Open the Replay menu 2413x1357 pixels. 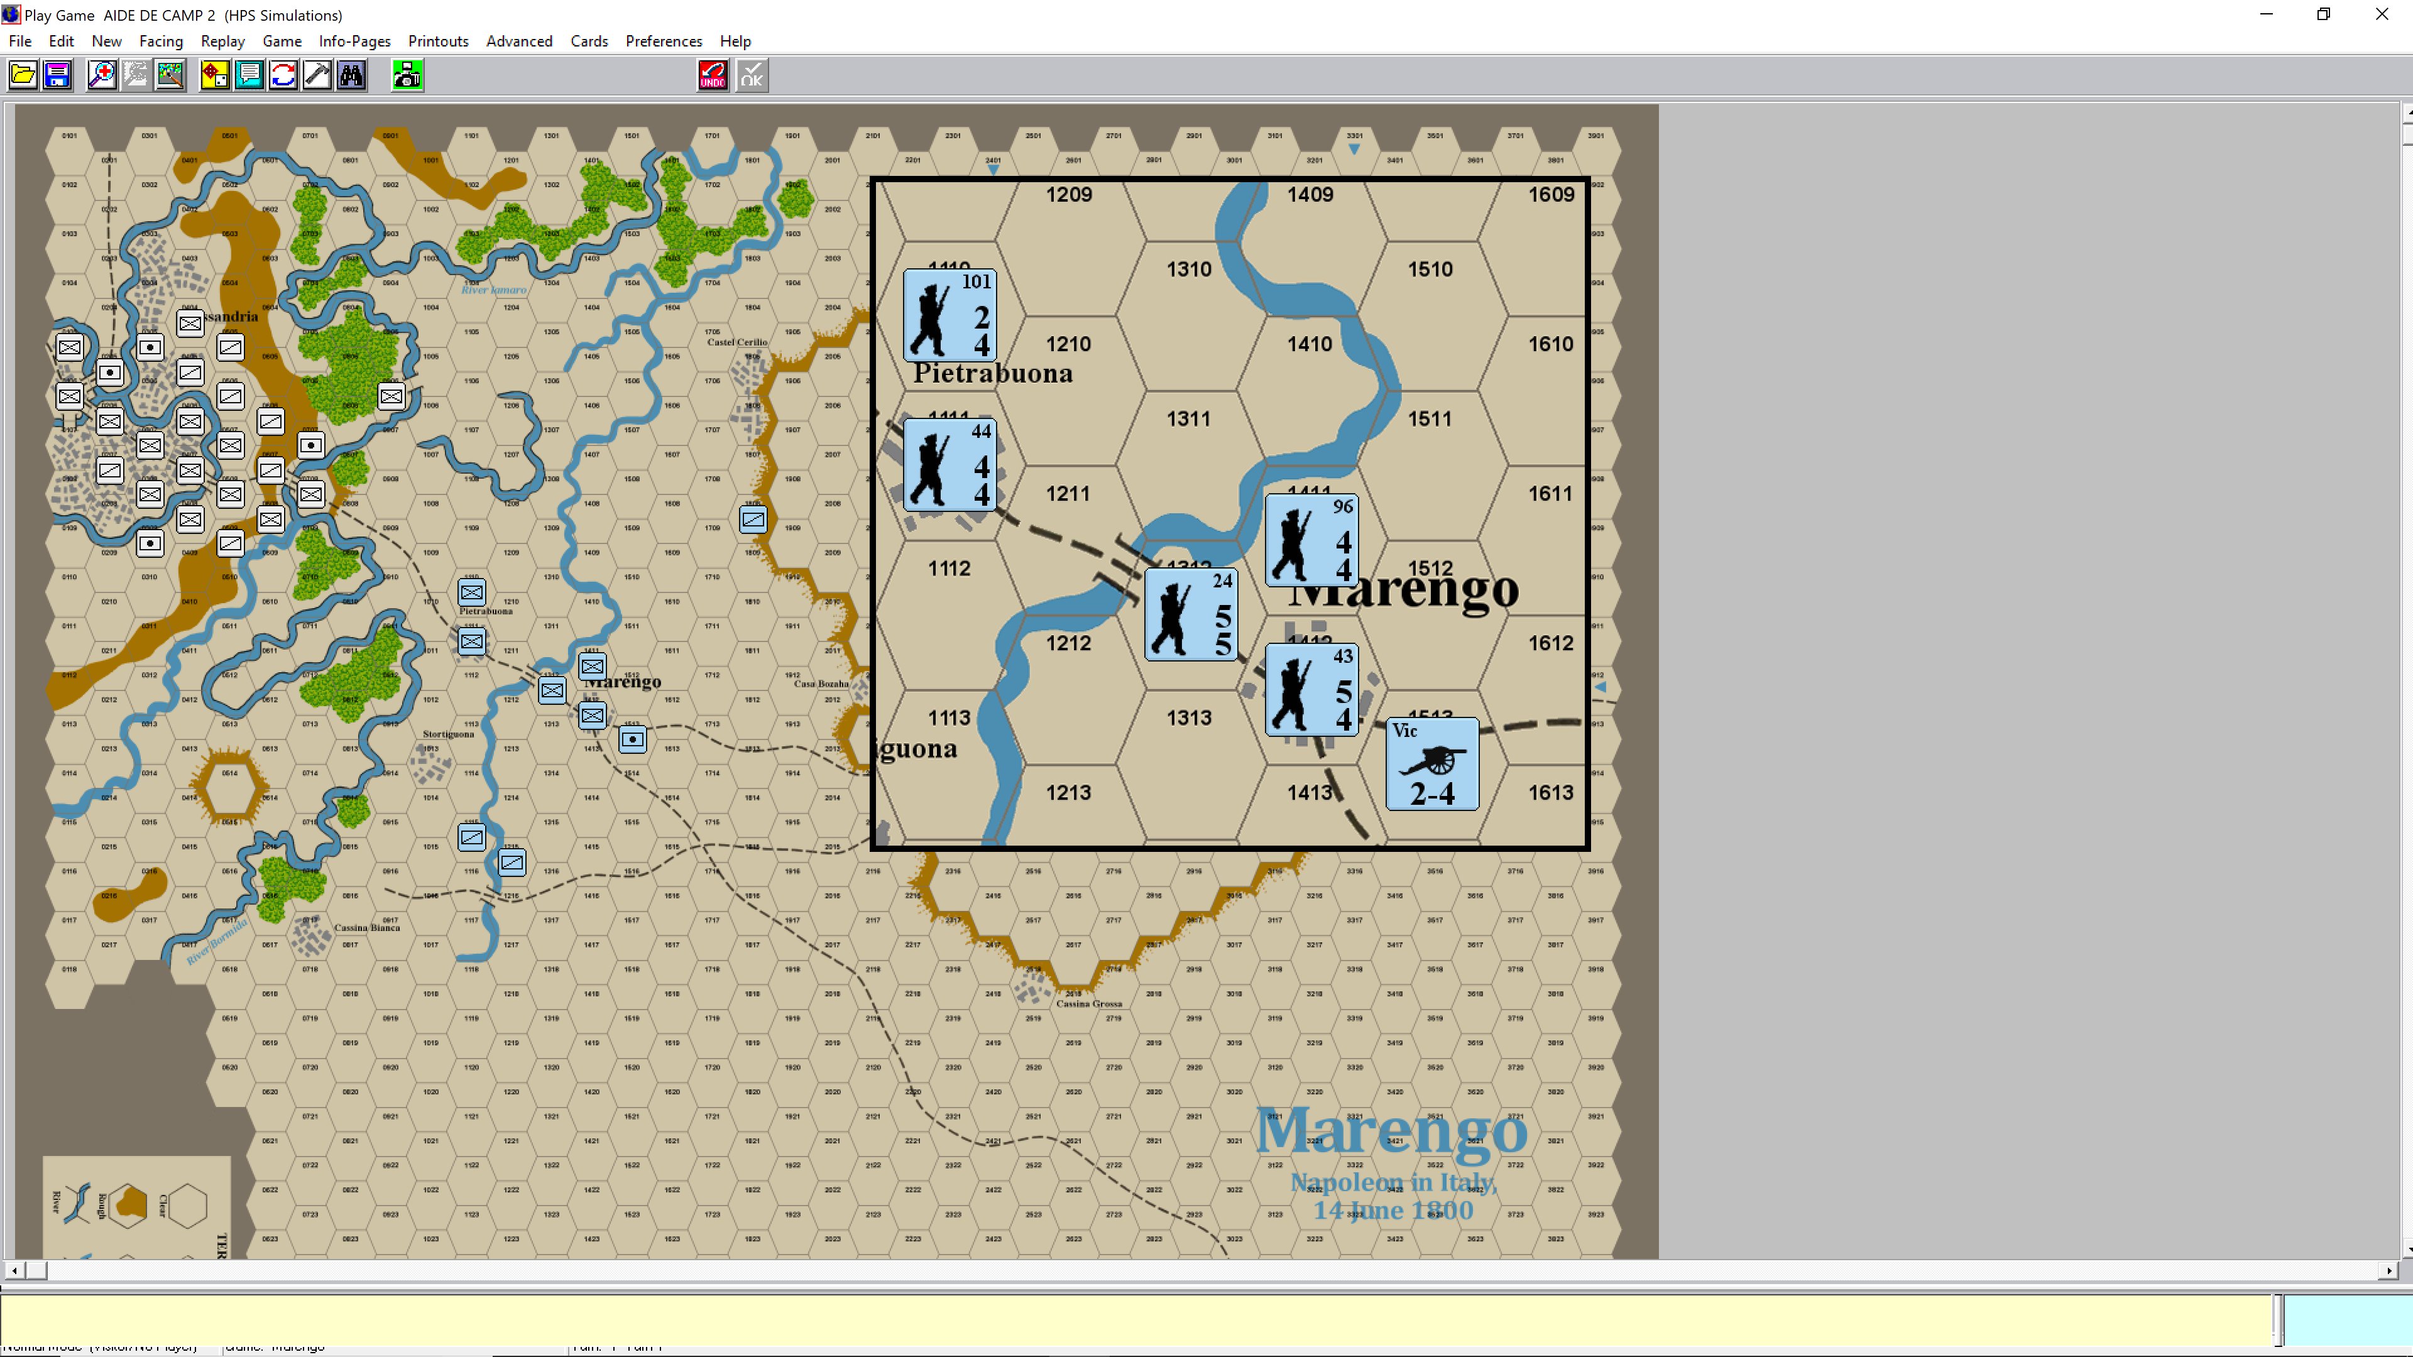tap(222, 41)
